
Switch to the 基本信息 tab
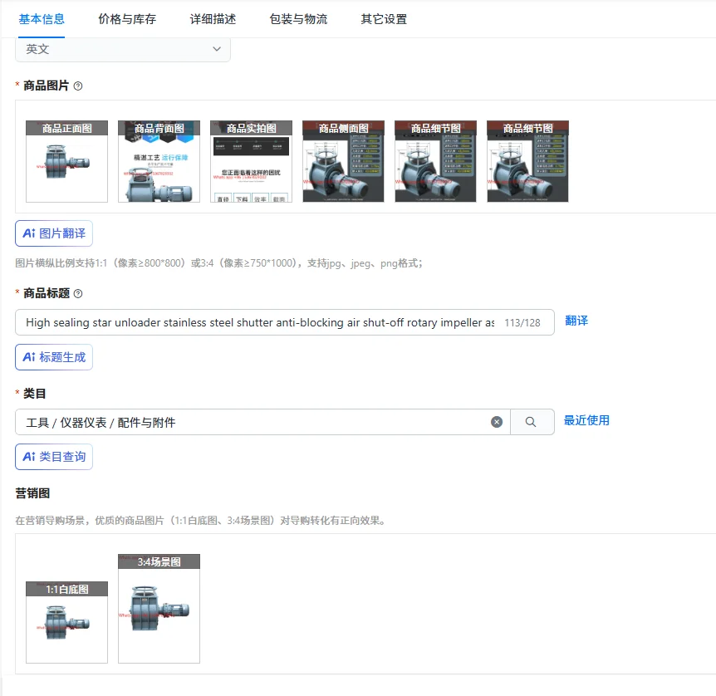42,19
